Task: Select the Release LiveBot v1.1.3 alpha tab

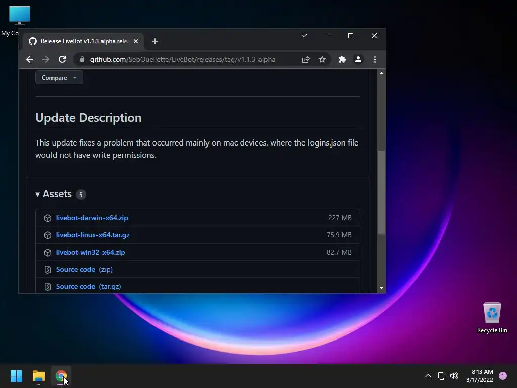Action: (84, 41)
